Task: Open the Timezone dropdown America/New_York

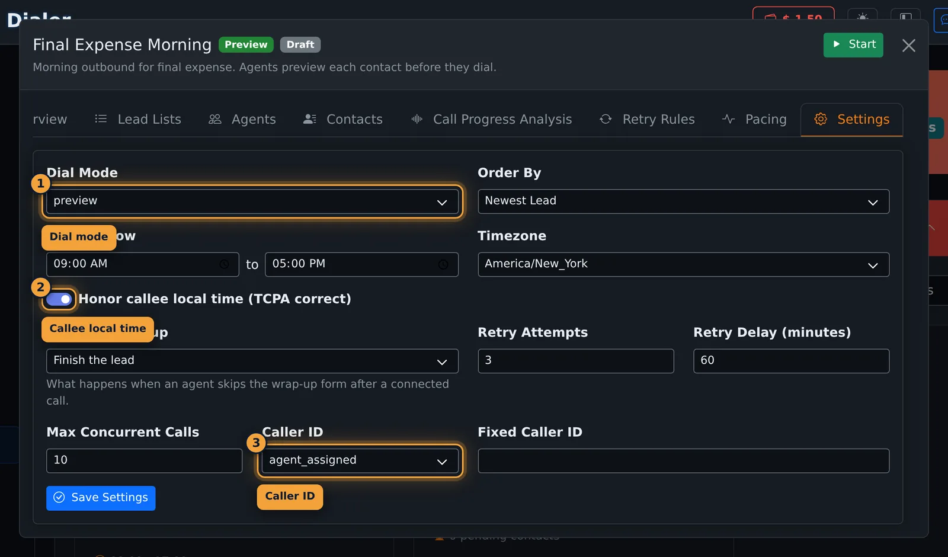Action: tap(683, 264)
